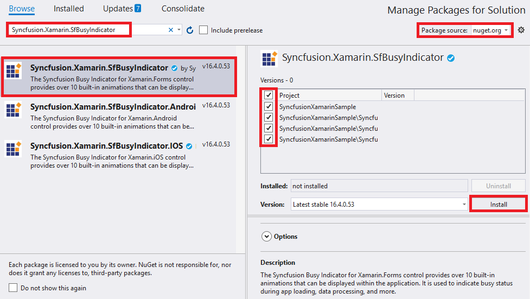
Task: Click the SfBusyIndicator.IOS package icon
Action: coord(14,149)
